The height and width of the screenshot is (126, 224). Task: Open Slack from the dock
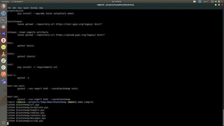tap(3, 68)
